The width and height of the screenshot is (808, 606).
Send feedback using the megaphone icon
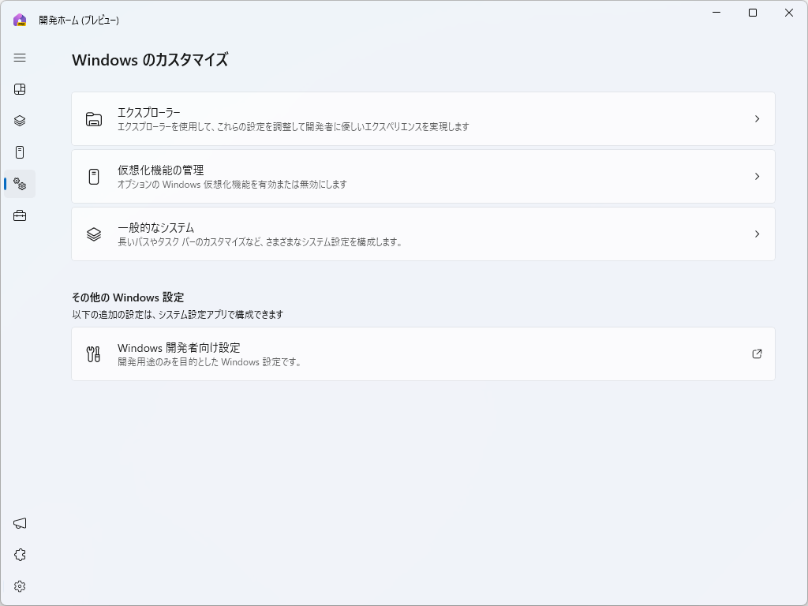pyautogui.click(x=19, y=522)
